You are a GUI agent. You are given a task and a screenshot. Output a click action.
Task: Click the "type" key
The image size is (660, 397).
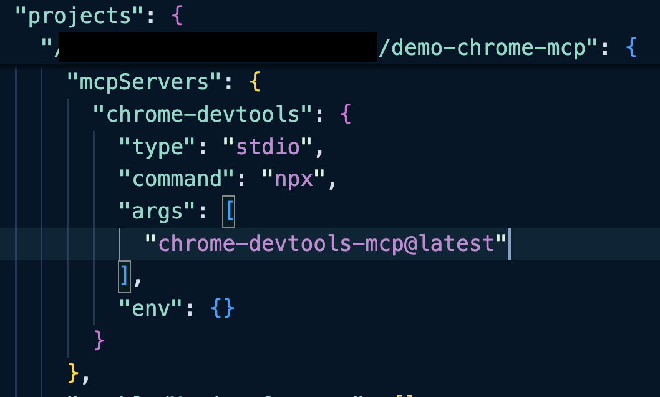click(157, 147)
